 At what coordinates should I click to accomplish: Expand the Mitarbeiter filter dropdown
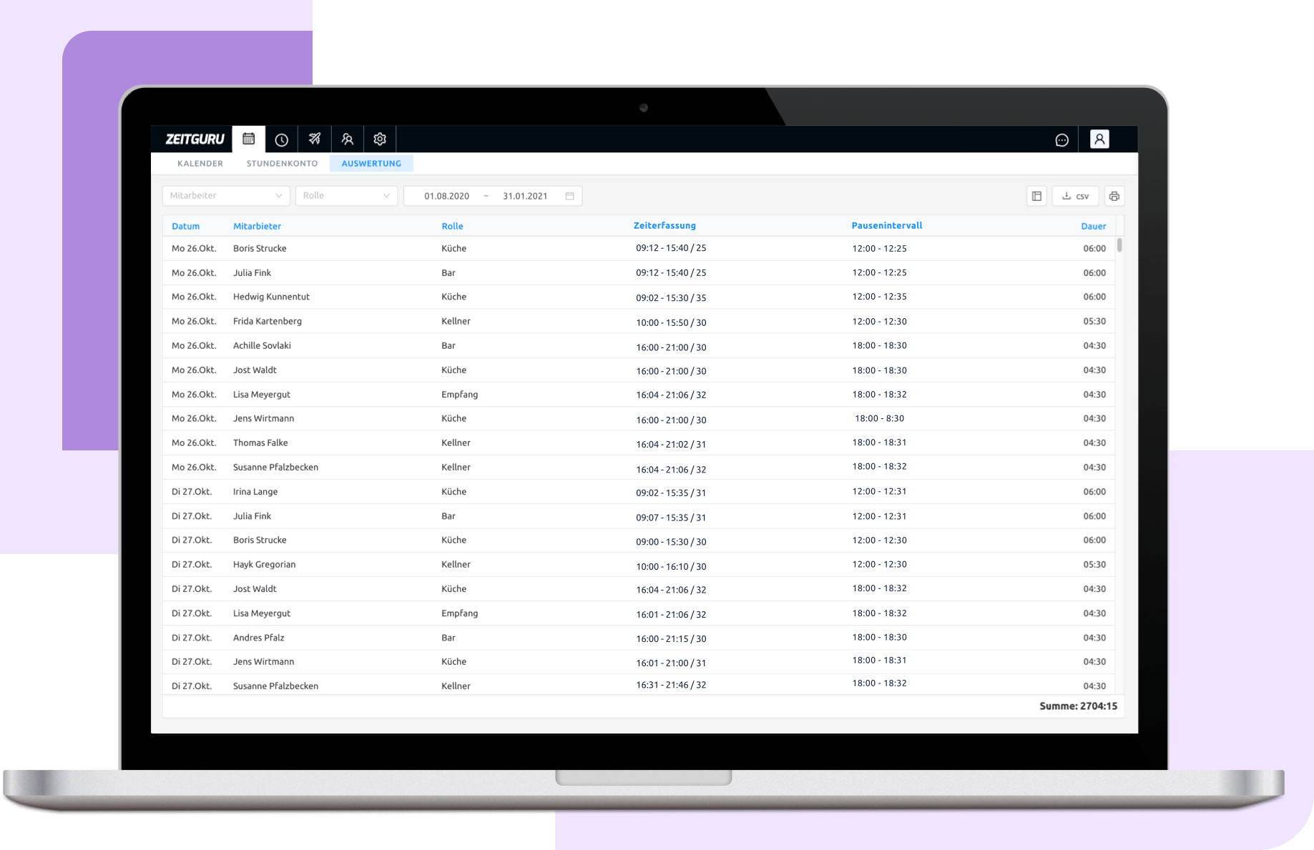click(225, 196)
